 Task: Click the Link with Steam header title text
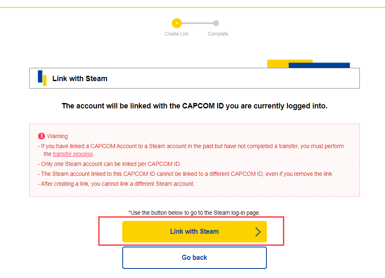coord(80,79)
